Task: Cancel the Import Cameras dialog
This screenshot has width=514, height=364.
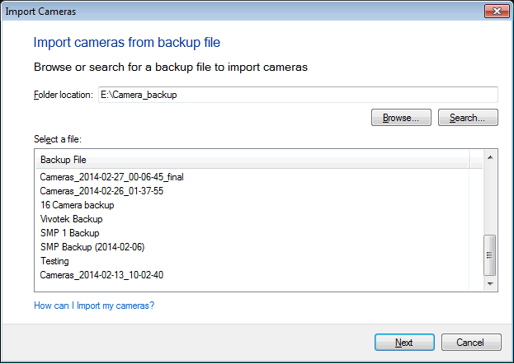Action: (x=471, y=343)
